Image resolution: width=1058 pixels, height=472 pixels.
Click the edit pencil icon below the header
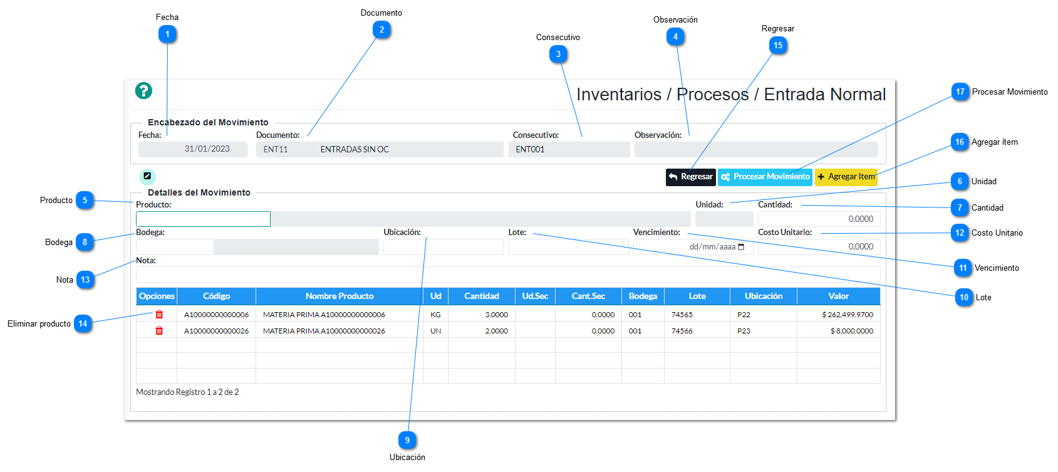tap(147, 176)
